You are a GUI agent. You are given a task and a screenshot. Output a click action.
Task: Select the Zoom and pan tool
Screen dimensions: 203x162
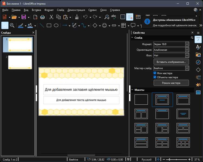[x=12, y=25]
